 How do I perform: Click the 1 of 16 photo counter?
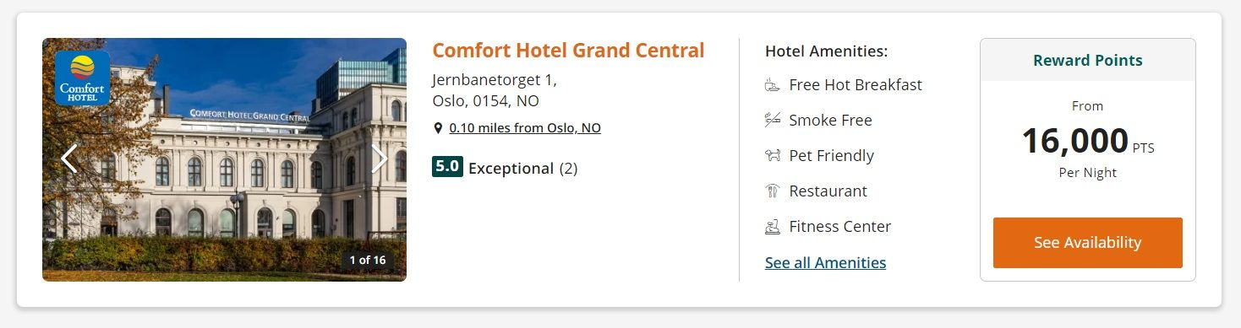(x=368, y=260)
